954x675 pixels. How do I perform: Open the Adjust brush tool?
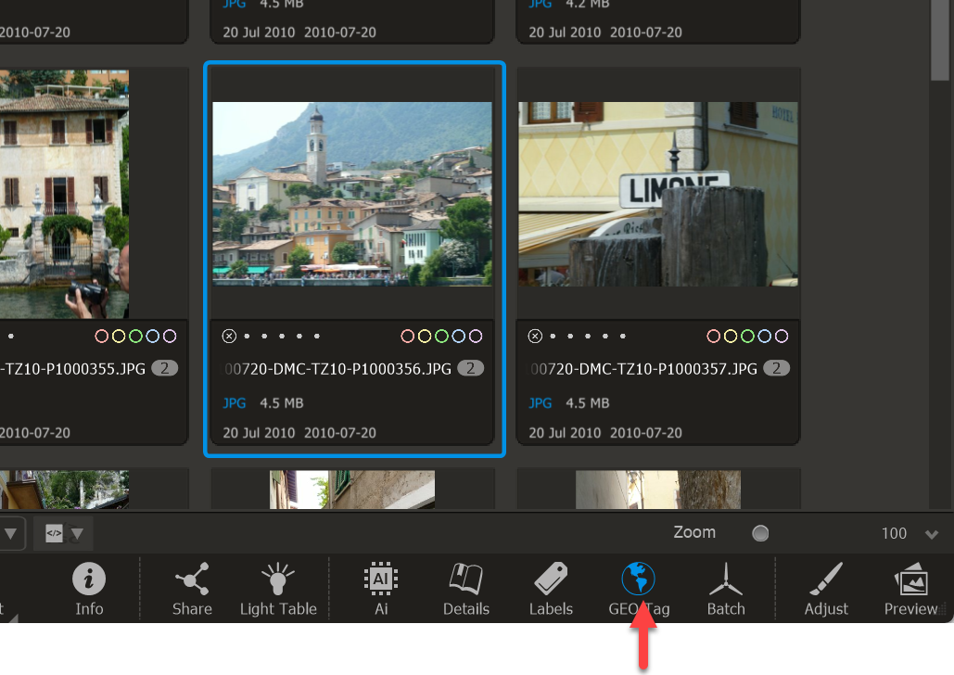coord(826,589)
